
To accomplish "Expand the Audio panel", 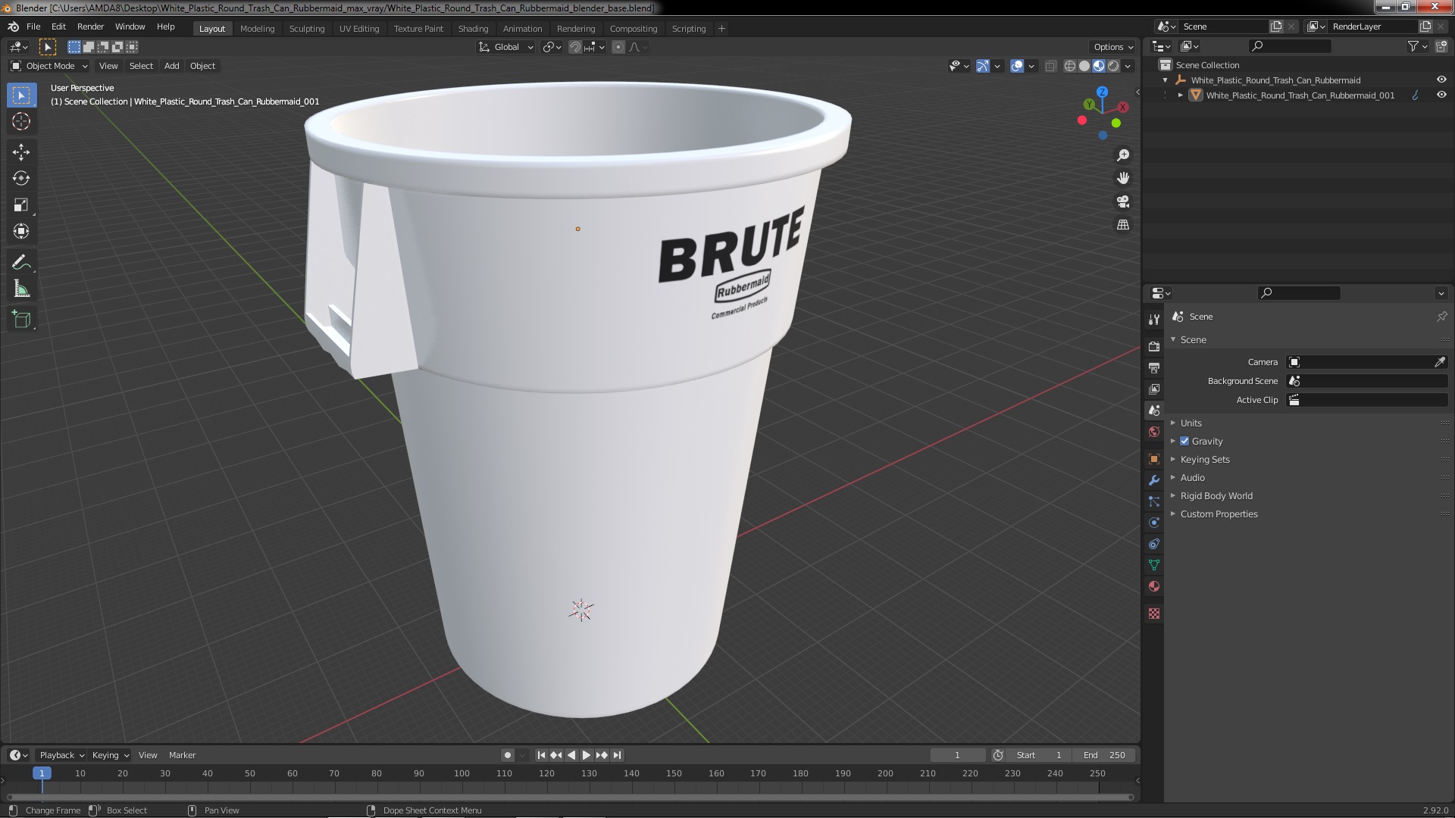I will pyautogui.click(x=1192, y=477).
